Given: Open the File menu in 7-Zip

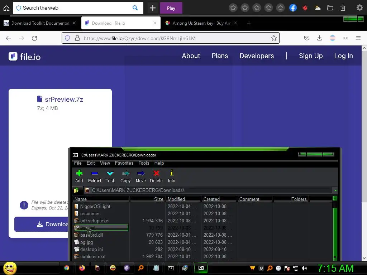Looking at the screenshot, I should click(x=78, y=163).
